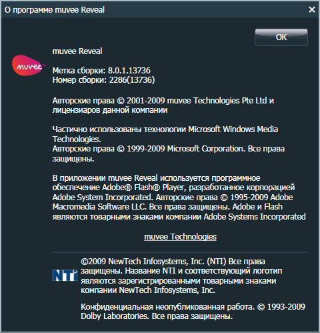320x333 pixels.
Task: Click the dialog title 'О программе muvee Reveal'
Action: point(55,10)
